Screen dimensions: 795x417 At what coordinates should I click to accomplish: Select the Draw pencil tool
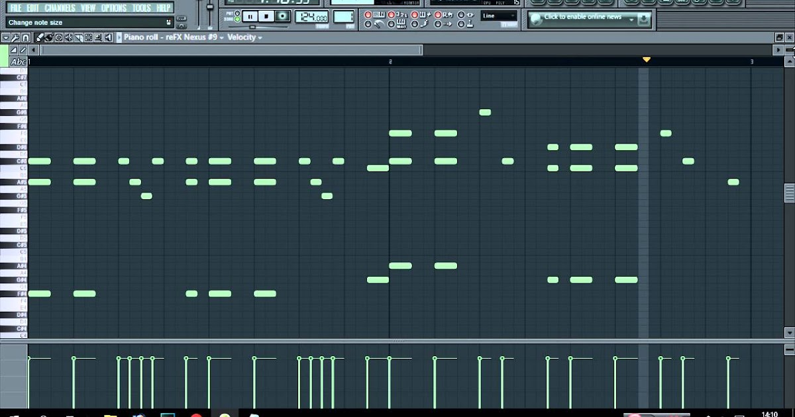39,38
